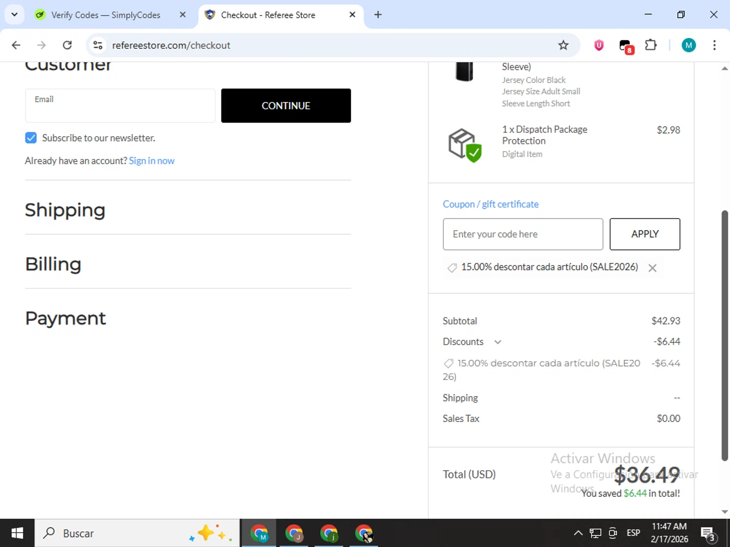Change ESP input language indicator
730x547 pixels.
(633, 533)
